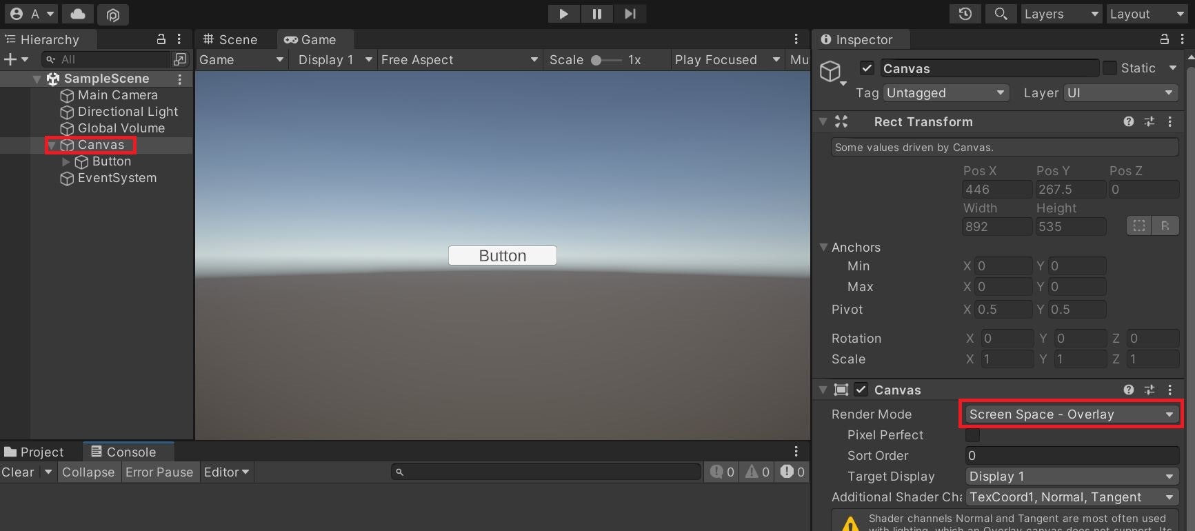Open Rect Transform help icon
Screen dimensions: 1195x531
pyautogui.click(x=1129, y=121)
